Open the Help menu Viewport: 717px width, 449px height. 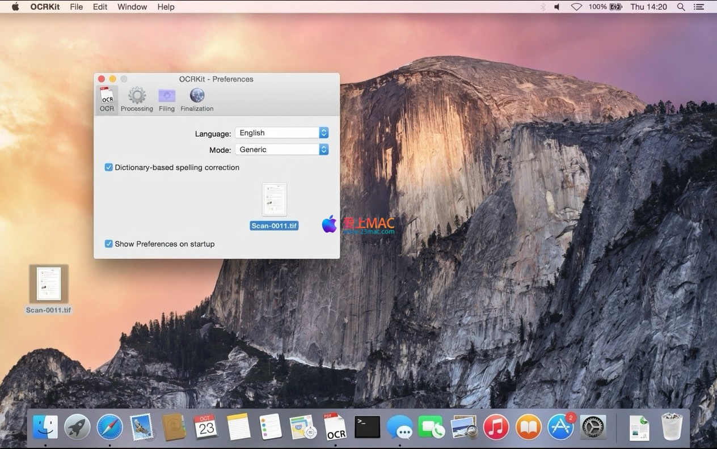pos(166,7)
